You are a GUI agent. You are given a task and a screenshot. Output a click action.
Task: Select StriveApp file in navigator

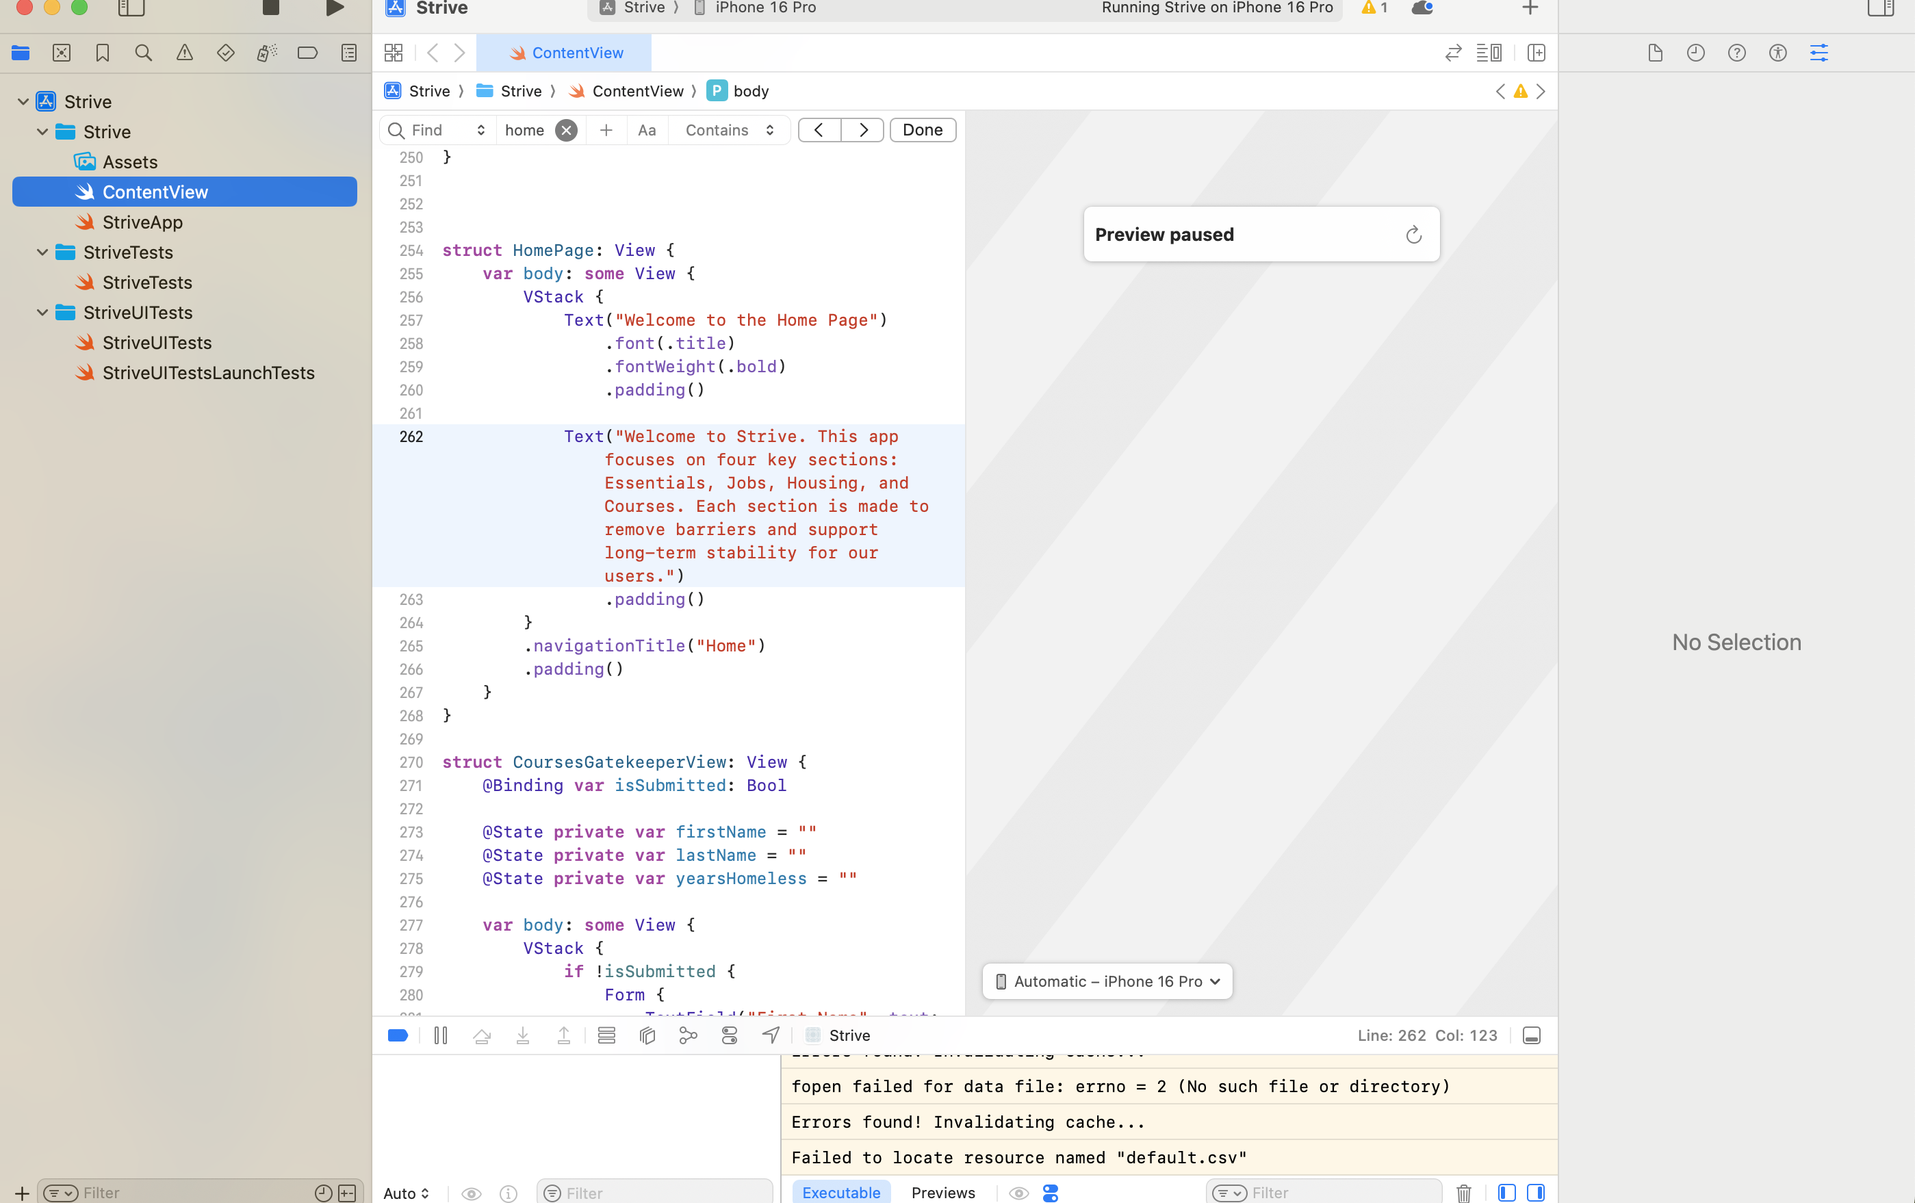(142, 222)
